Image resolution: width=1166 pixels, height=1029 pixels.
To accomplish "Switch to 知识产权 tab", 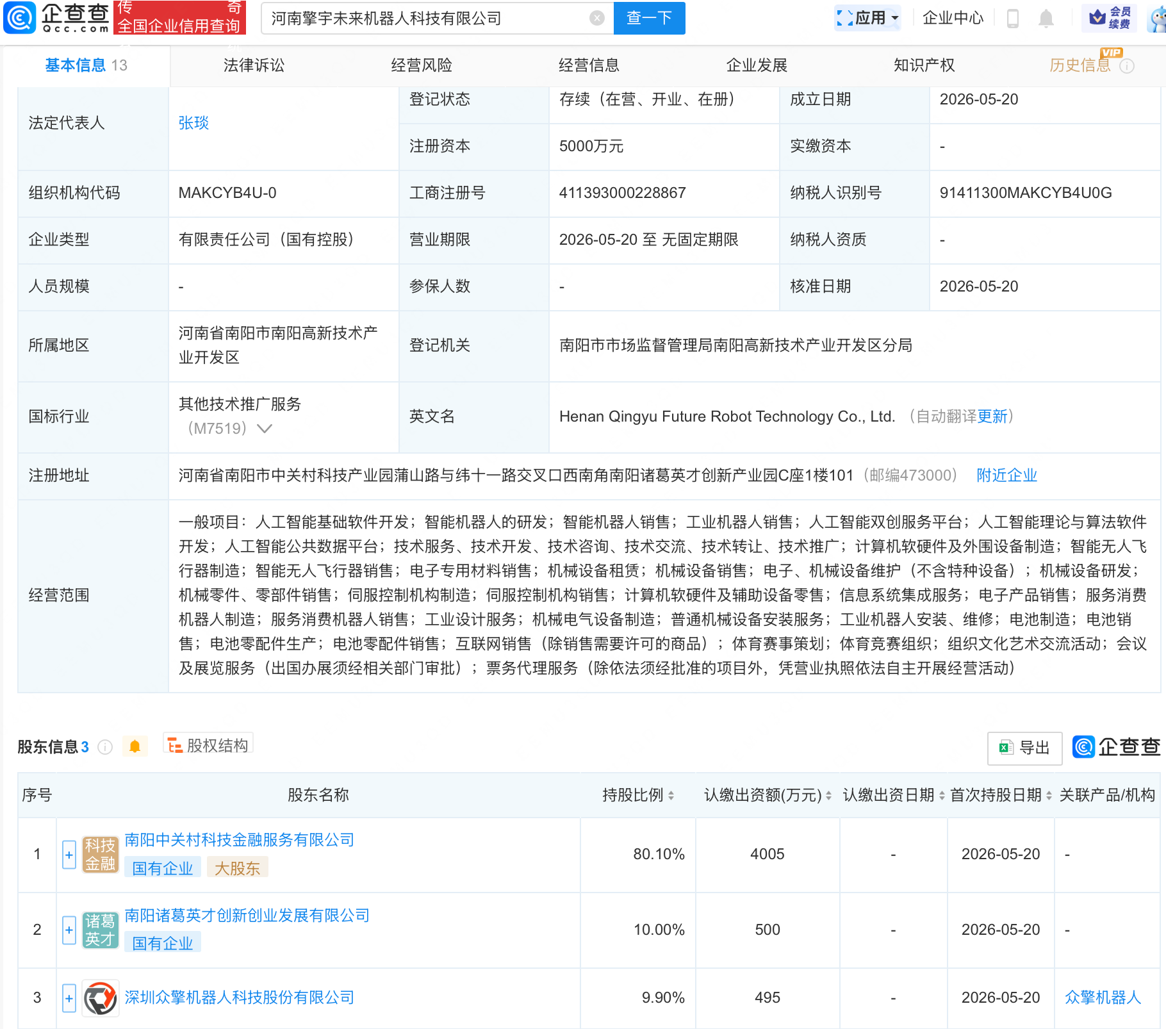I will tap(924, 65).
